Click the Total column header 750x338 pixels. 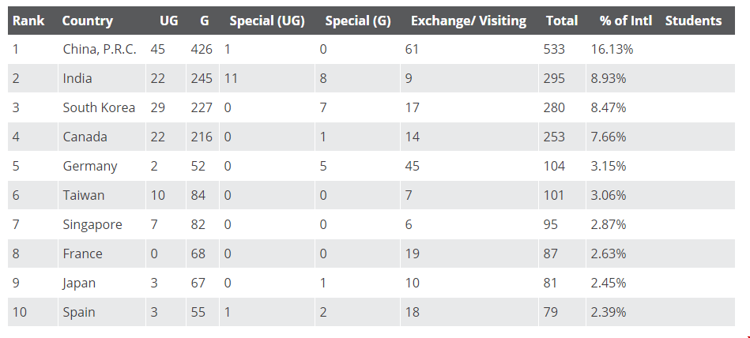pyautogui.click(x=562, y=21)
